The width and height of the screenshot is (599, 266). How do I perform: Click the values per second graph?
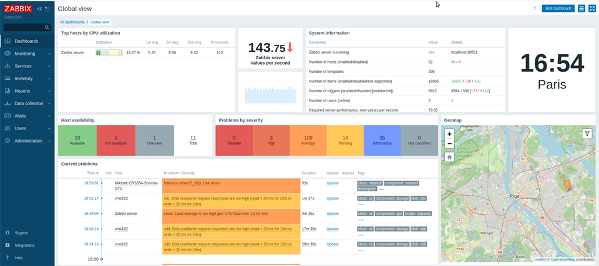(x=270, y=95)
